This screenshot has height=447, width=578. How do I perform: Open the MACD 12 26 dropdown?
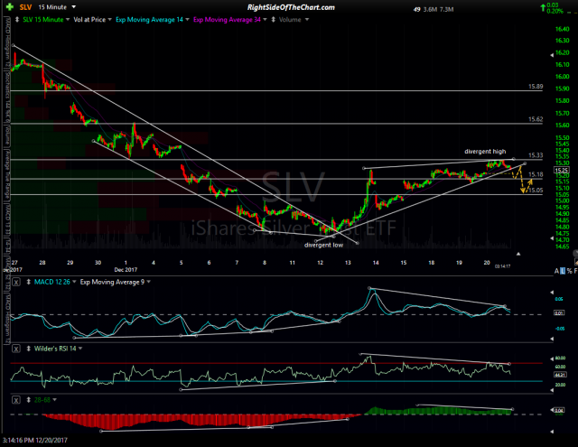click(74, 282)
